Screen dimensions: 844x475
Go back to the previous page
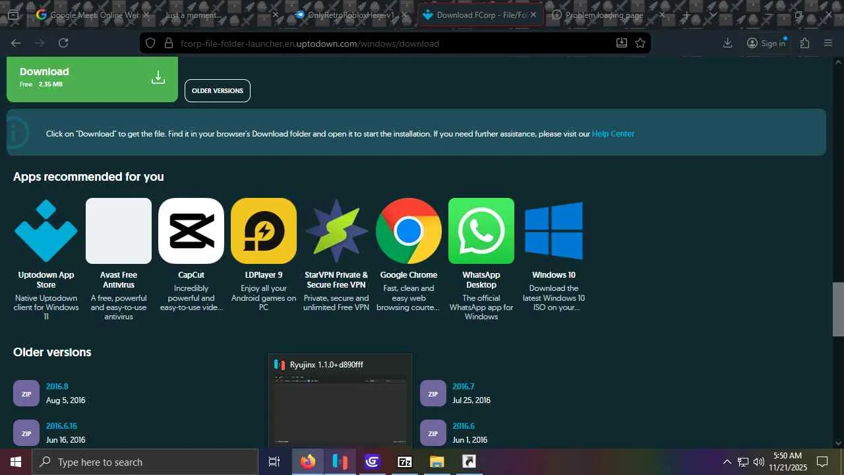tap(16, 43)
